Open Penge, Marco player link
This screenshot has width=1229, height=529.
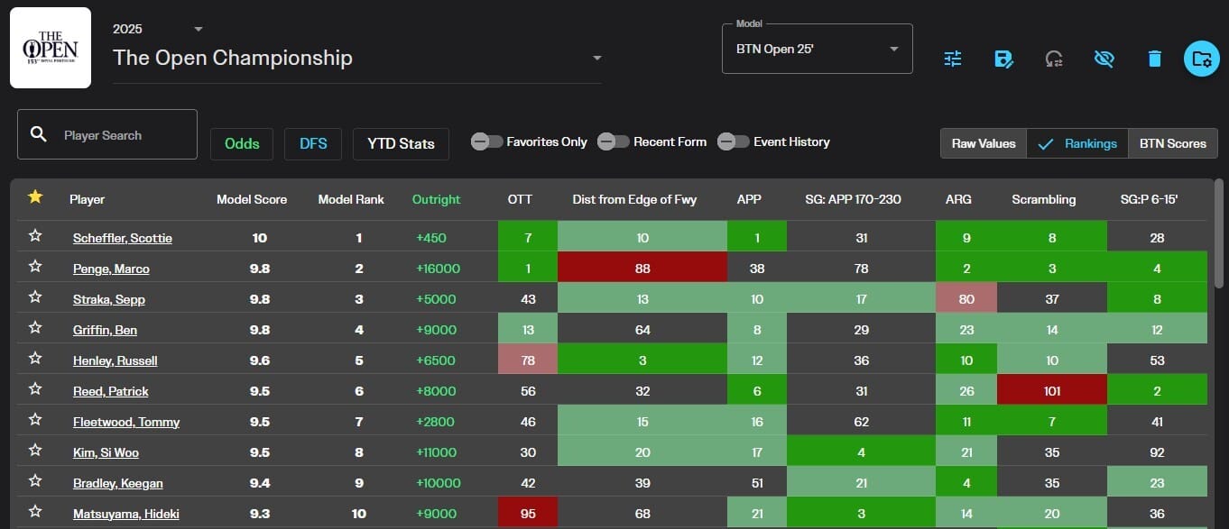(x=111, y=269)
